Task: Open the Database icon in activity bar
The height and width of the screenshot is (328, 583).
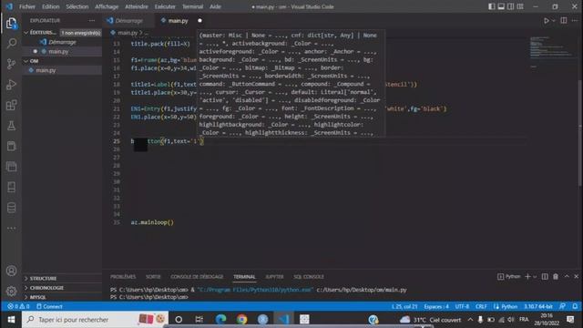Action: (x=11, y=208)
